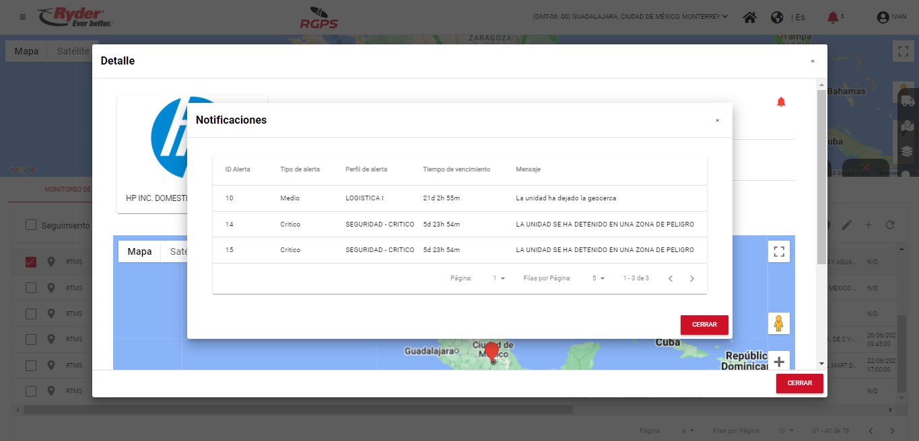This screenshot has height=441, width=919.
Task: Switch to the Mapa tab in the Detalle map
Action: [x=139, y=251]
